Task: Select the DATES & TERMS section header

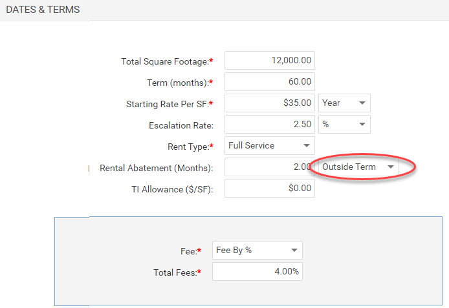Action: tap(43, 10)
